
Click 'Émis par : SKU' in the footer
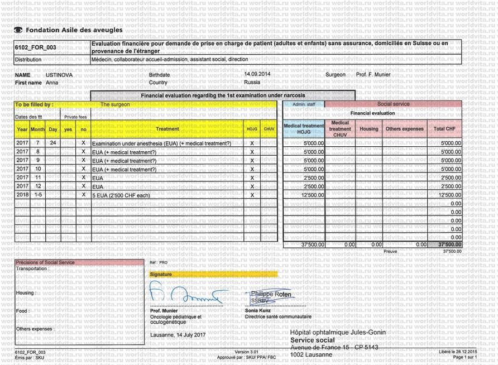pos(30,358)
